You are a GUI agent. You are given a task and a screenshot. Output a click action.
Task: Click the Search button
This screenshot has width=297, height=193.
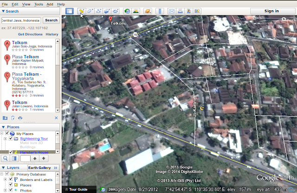(51, 20)
